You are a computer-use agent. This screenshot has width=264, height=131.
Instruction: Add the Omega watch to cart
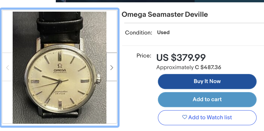pos(207,99)
